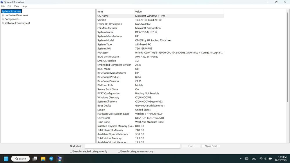Viewport: 290px width, 163px height.
Task: Click the Secure Boot State item
Action: tap(108, 89)
